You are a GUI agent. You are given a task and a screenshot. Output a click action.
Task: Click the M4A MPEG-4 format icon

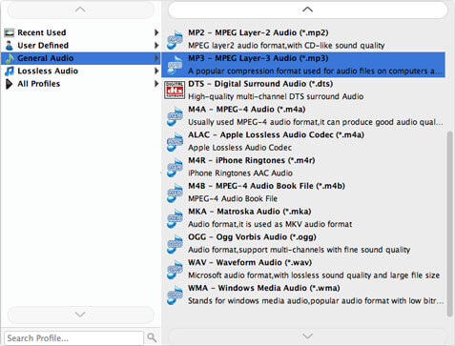[x=175, y=116]
